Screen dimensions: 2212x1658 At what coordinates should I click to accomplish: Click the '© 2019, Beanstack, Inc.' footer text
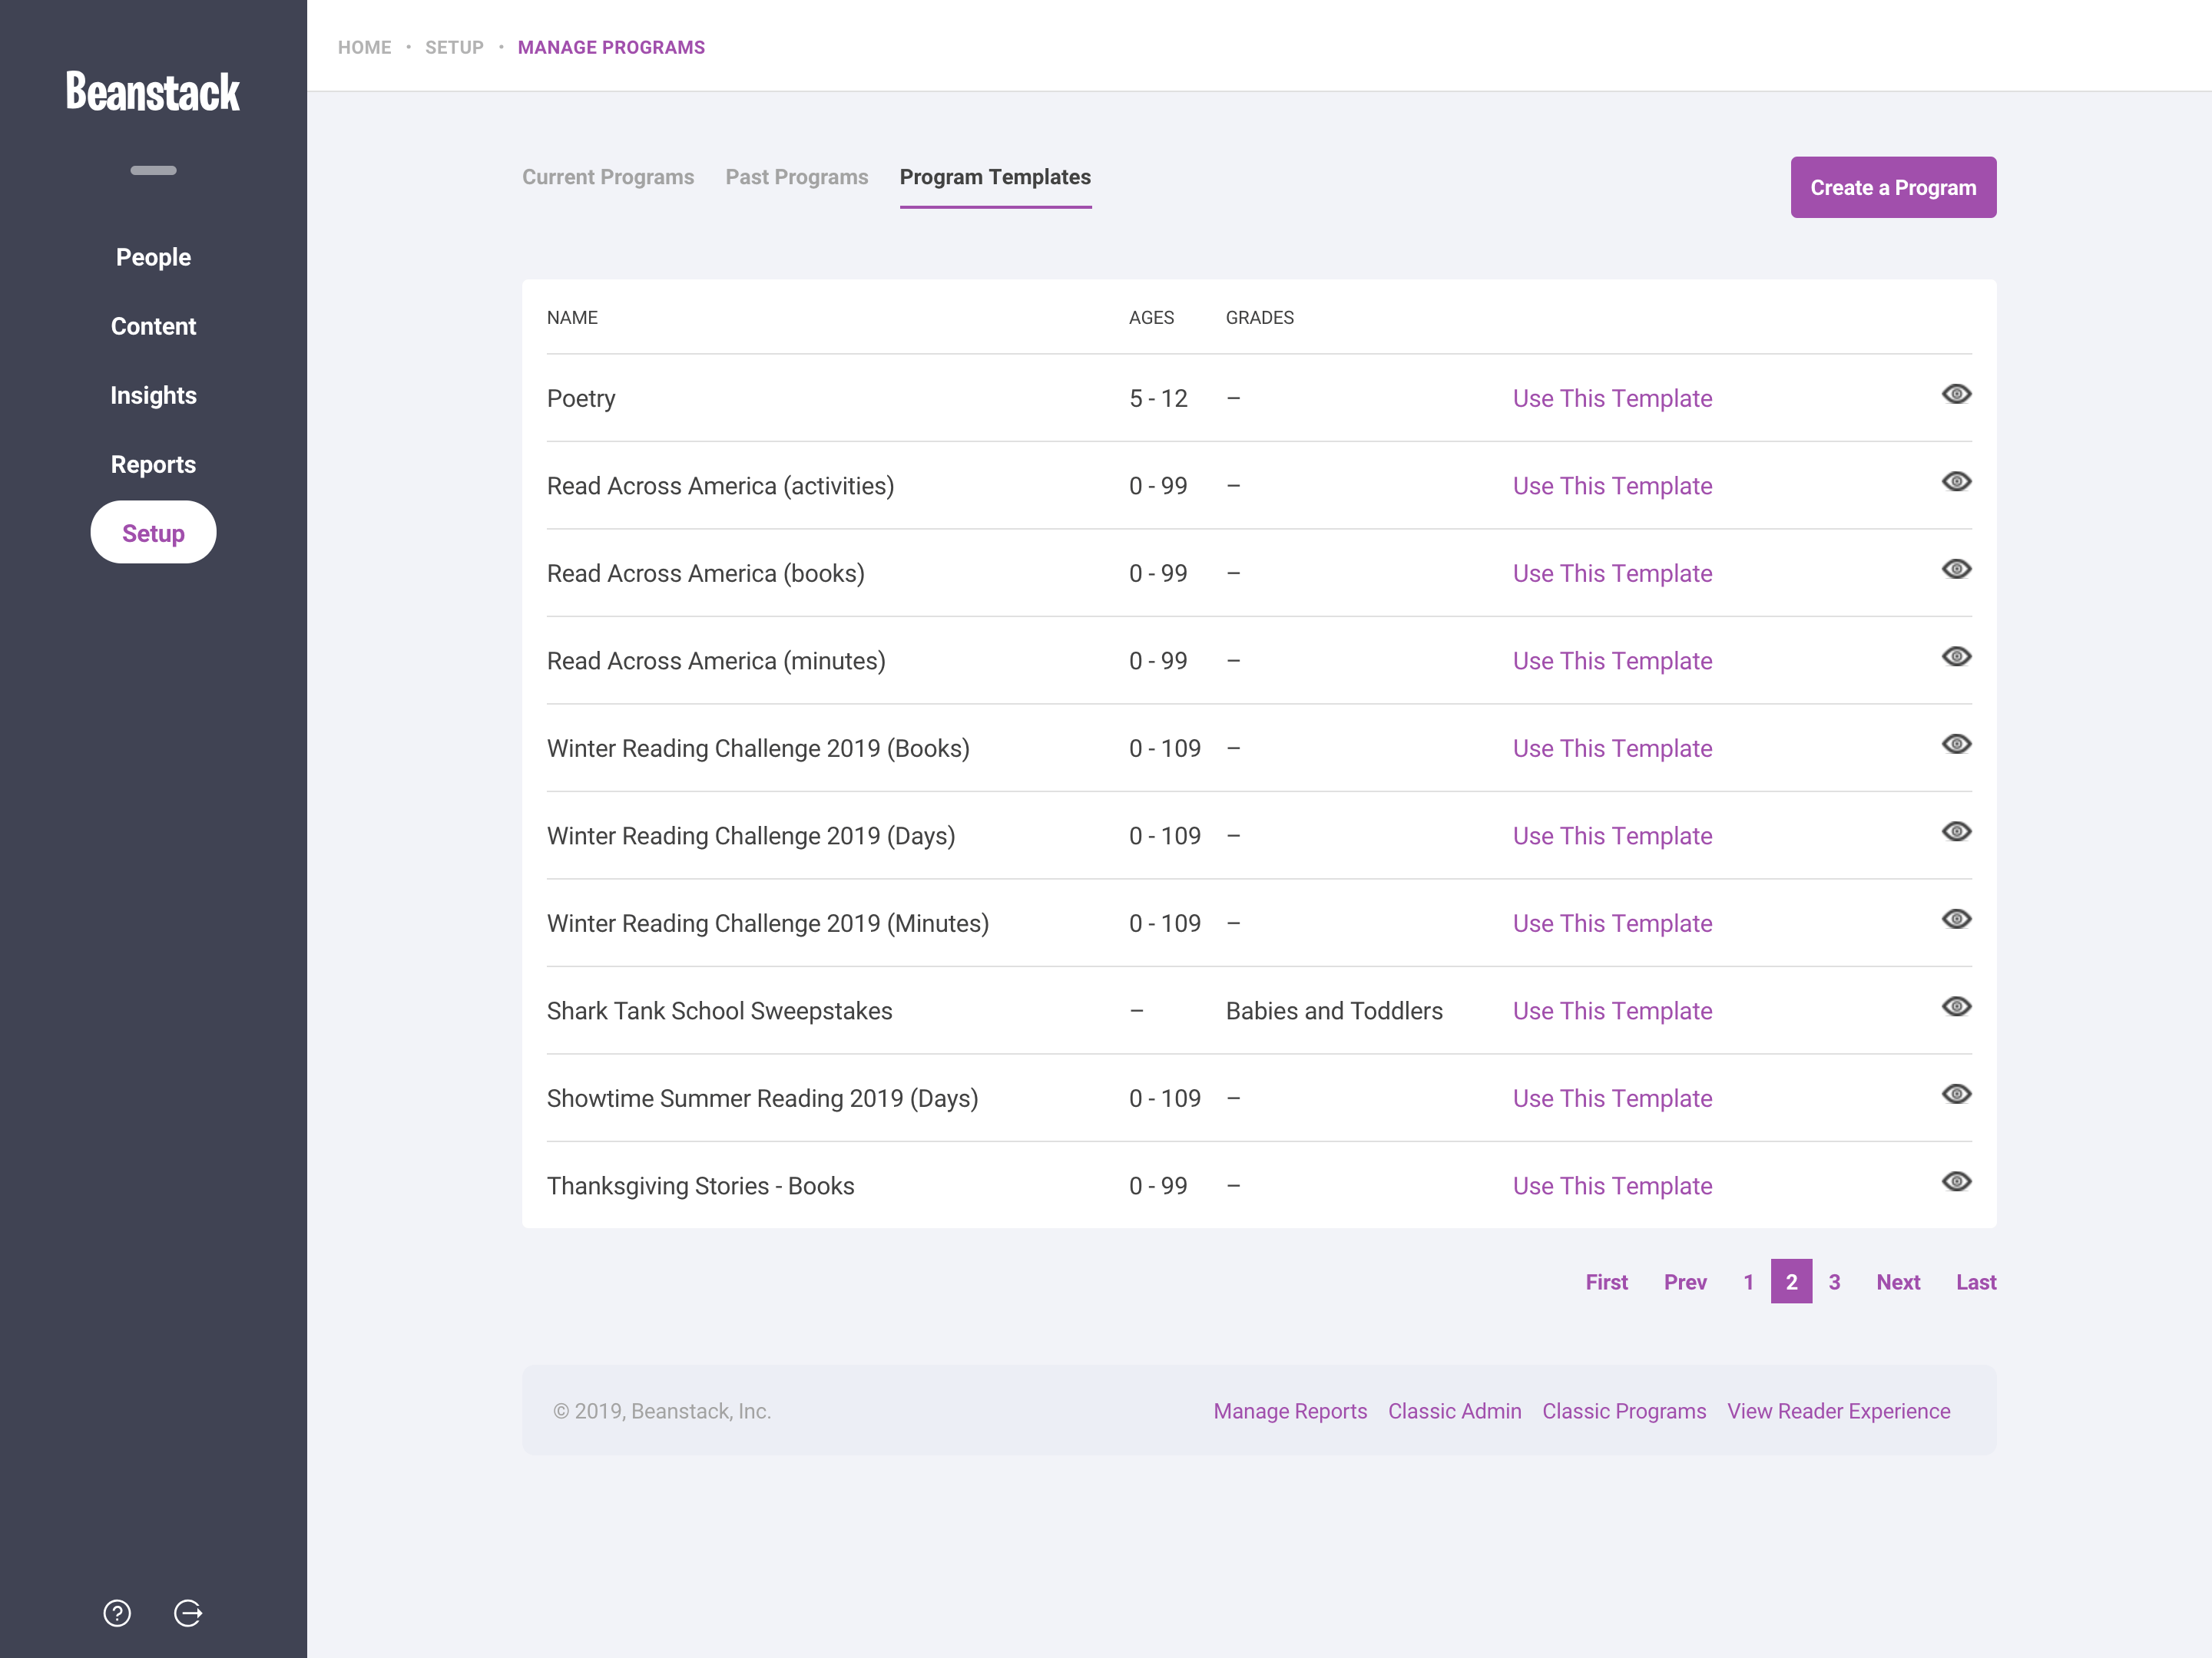coord(661,1411)
